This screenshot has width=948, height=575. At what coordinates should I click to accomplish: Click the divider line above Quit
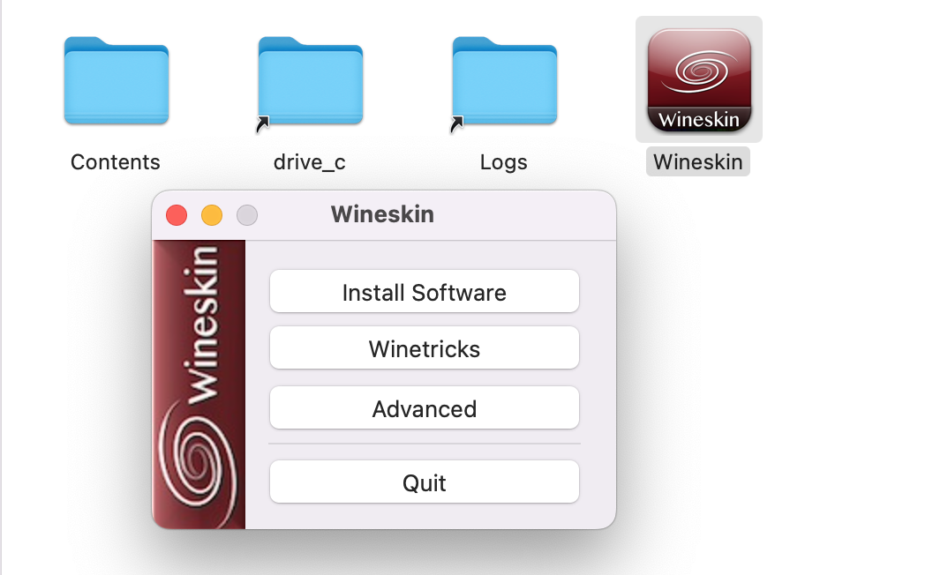tap(424, 443)
